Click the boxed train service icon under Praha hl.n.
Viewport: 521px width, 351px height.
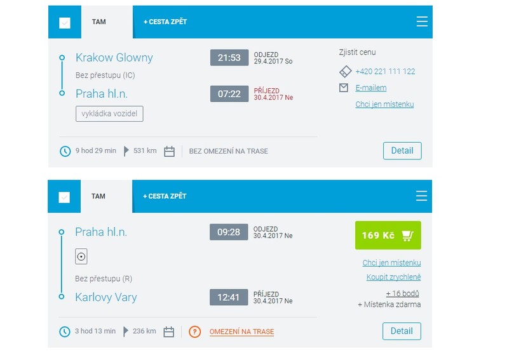81,256
